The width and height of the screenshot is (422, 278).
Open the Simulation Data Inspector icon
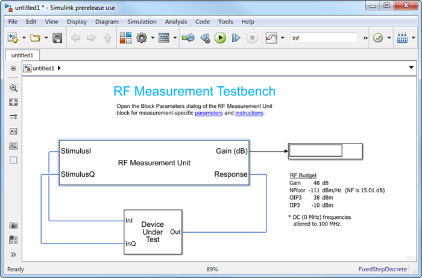(271, 38)
